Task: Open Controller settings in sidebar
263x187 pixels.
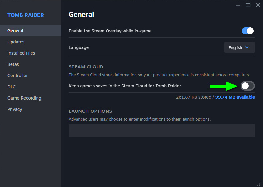Action: 17,76
